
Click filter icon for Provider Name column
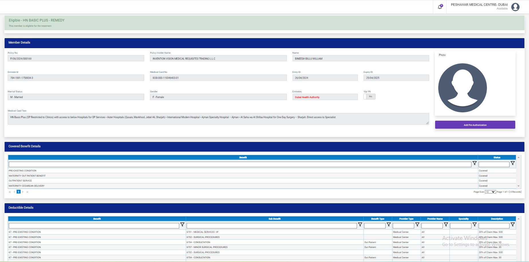pyautogui.click(x=446, y=225)
